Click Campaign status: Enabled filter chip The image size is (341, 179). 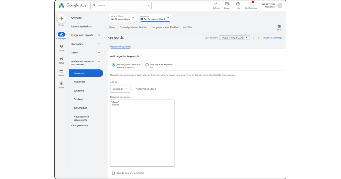[x=133, y=28]
